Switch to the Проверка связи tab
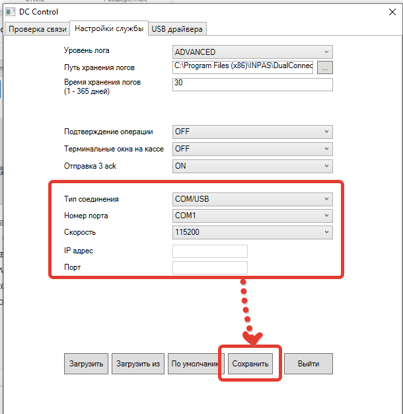This screenshot has height=414, width=403. [x=36, y=28]
